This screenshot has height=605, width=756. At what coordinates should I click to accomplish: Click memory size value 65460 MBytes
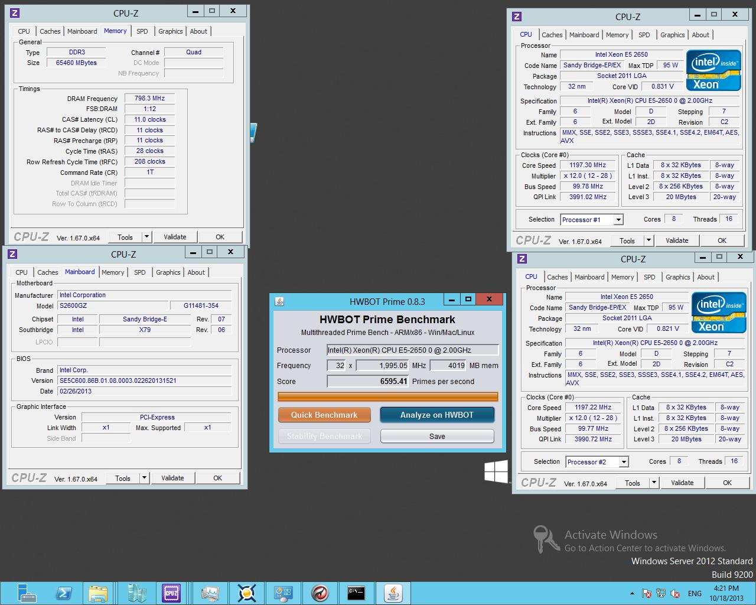(76, 63)
